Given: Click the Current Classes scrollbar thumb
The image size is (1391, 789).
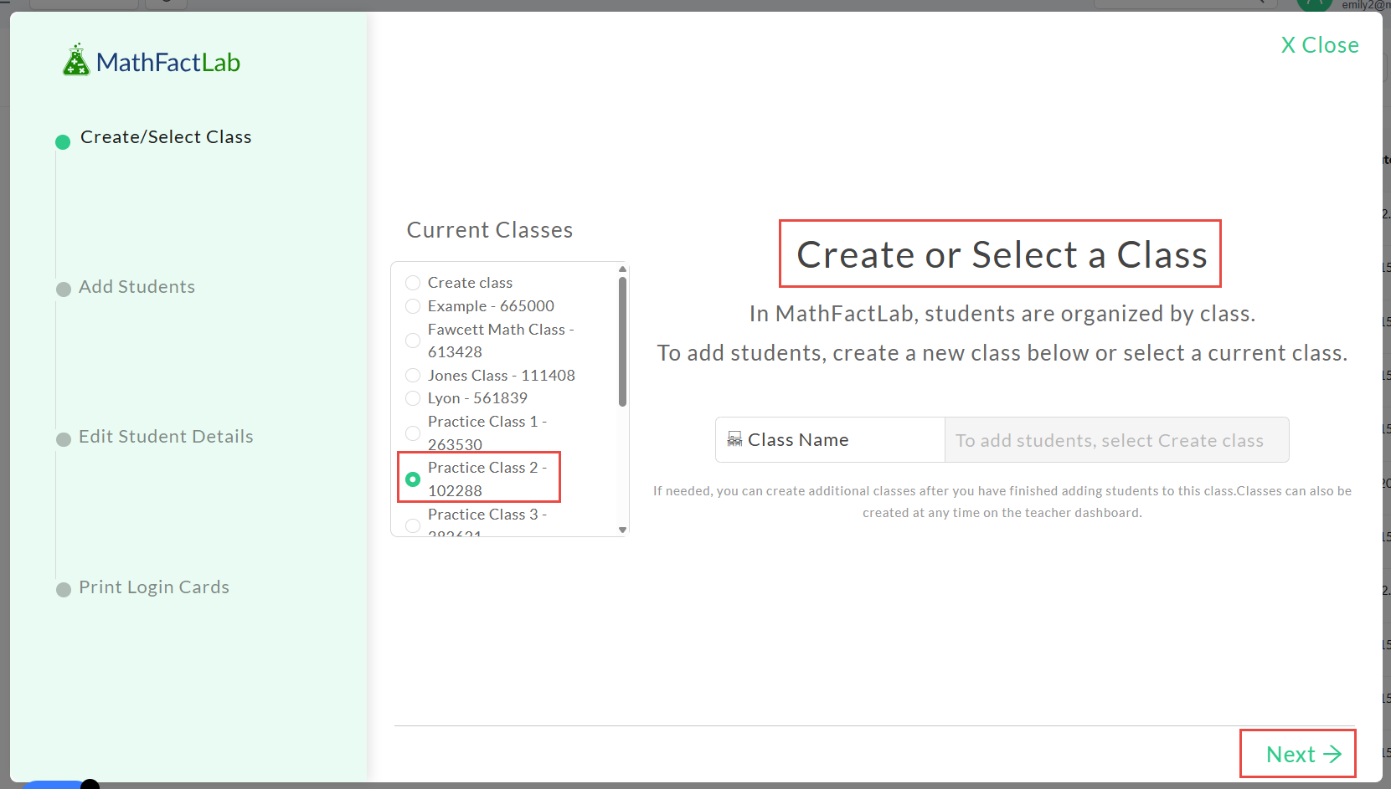Looking at the screenshot, I should [x=622, y=341].
